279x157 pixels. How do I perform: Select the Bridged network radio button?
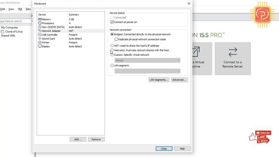112,34
